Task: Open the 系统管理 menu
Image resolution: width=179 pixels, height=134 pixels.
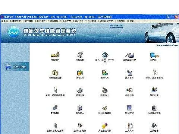Action: click(x=120, y=21)
